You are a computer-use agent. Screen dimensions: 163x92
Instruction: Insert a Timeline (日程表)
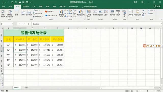118,13
